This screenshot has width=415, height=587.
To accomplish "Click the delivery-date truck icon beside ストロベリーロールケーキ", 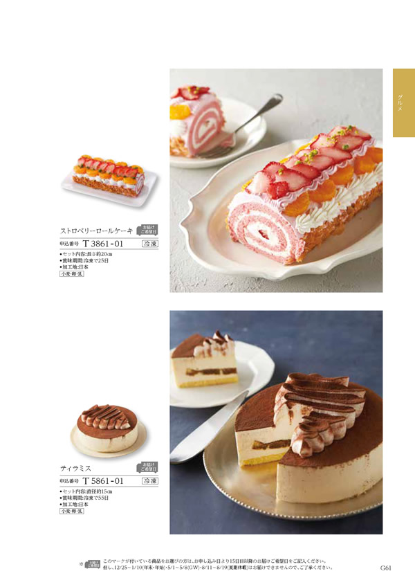I will coord(147,230).
